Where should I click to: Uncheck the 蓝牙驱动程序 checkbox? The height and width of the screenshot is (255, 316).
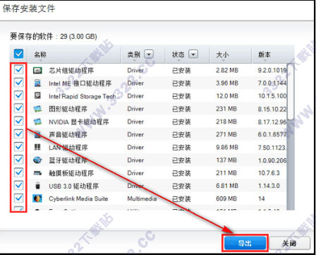18,160
